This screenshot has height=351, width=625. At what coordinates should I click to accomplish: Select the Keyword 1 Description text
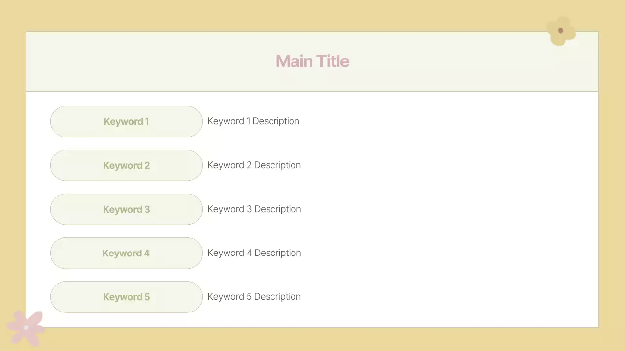click(253, 121)
